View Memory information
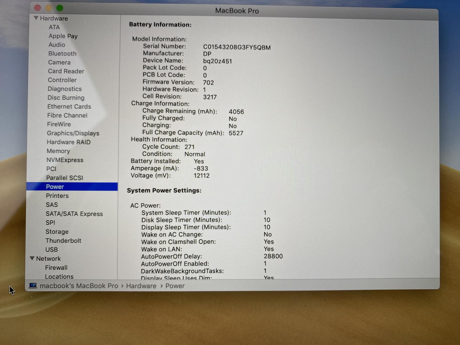The width and height of the screenshot is (460, 345). (58, 151)
